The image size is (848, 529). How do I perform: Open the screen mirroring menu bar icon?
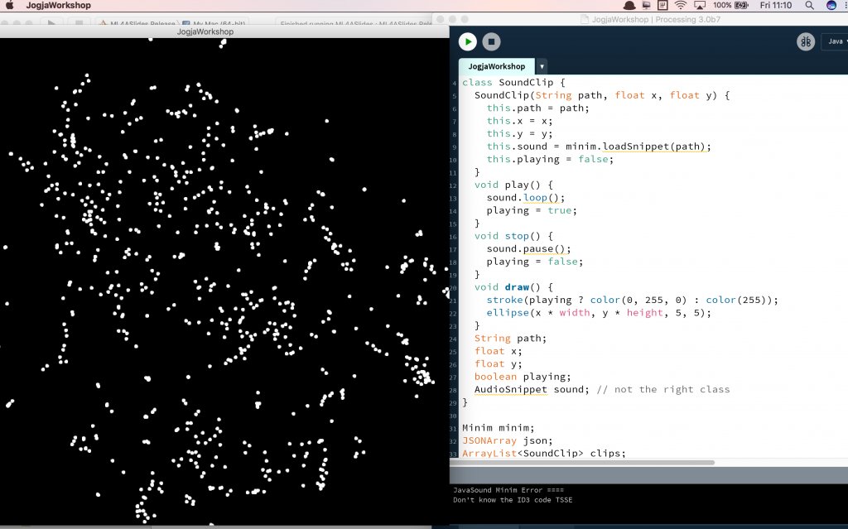click(700, 5)
